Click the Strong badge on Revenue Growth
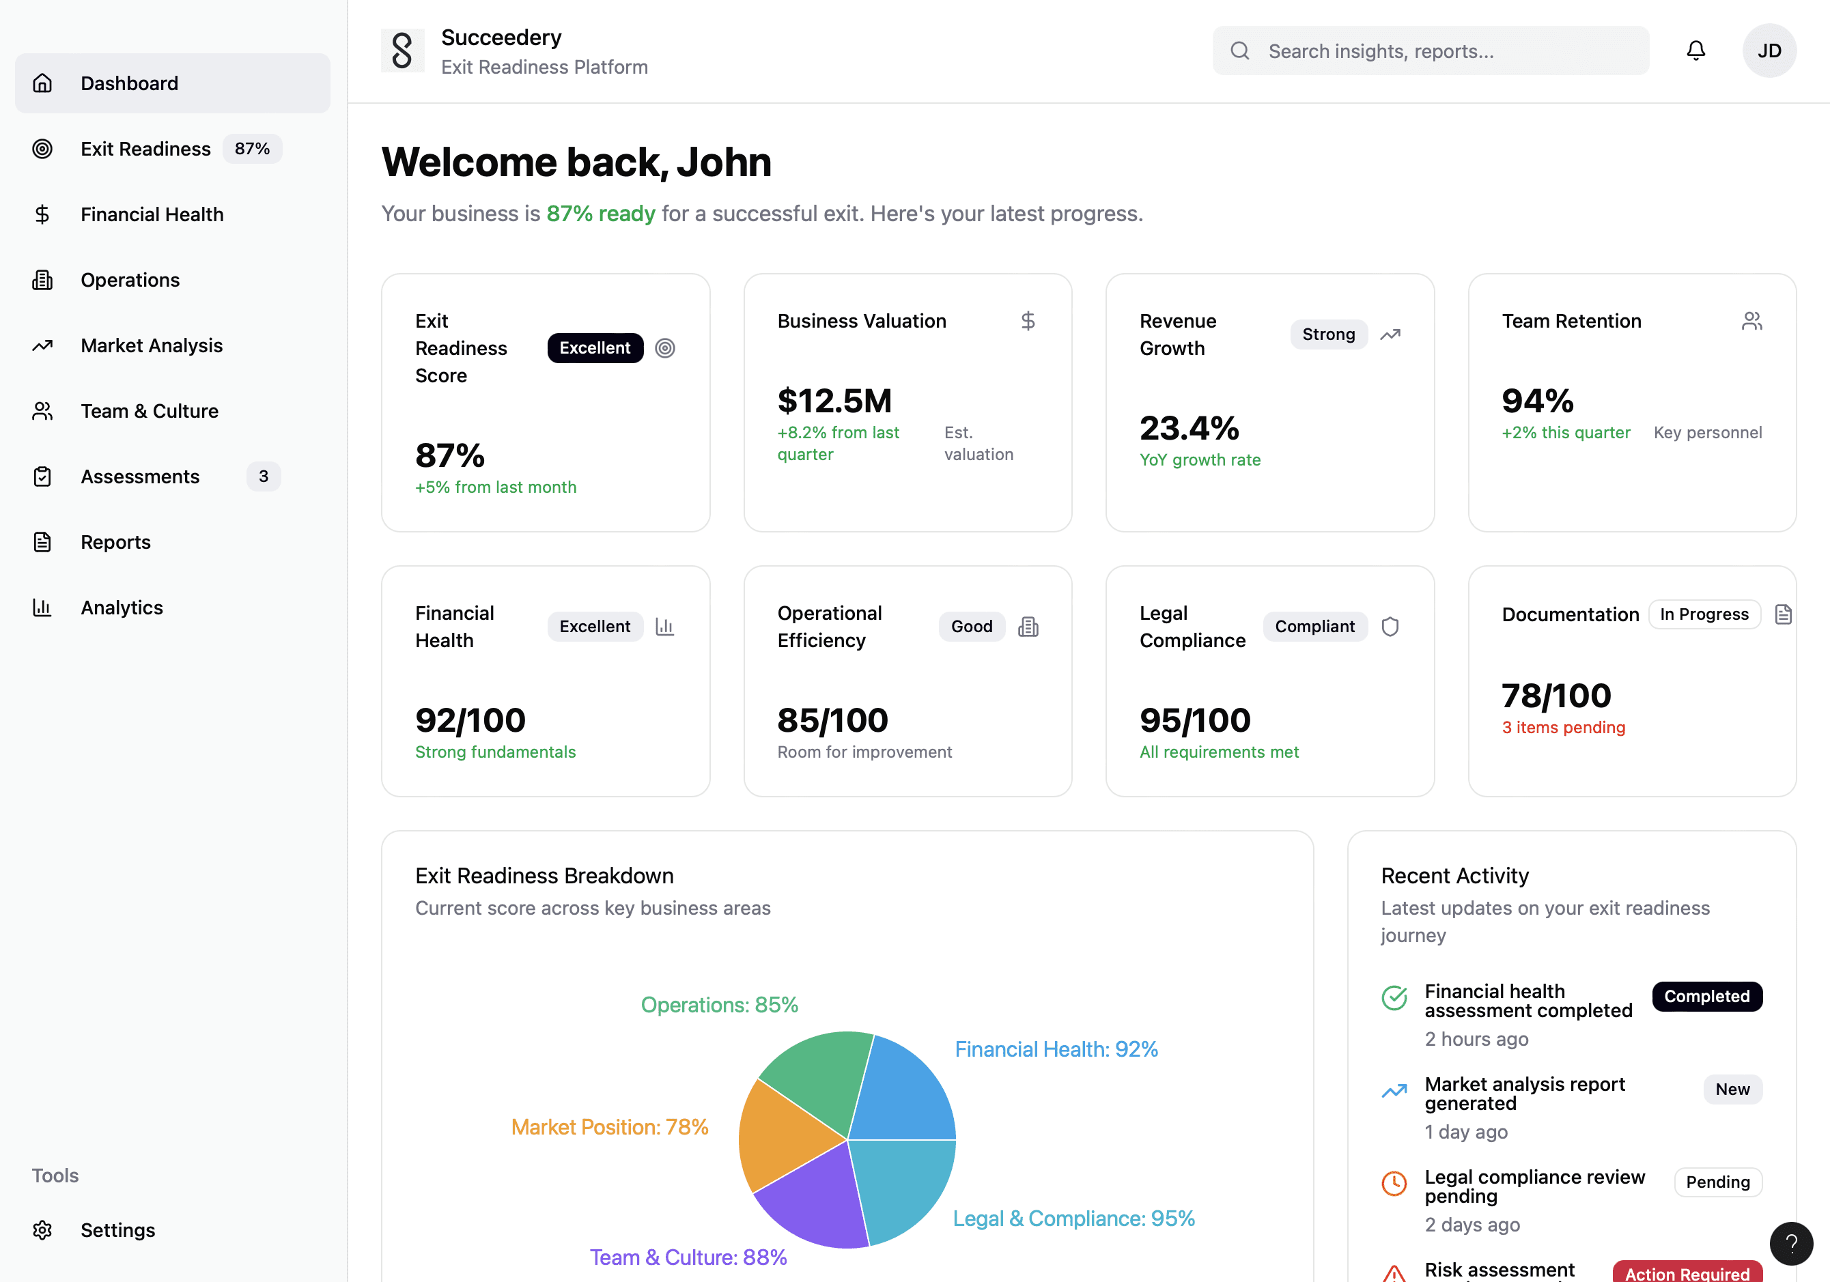This screenshot has width=1830, height=1282. [1328, 334]
